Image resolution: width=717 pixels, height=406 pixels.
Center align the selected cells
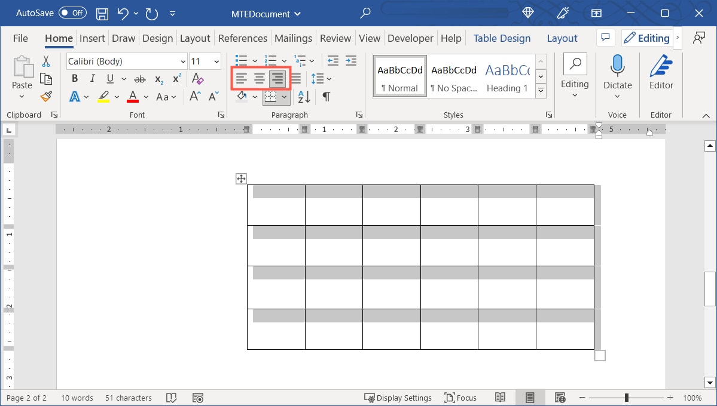(260, 78)
